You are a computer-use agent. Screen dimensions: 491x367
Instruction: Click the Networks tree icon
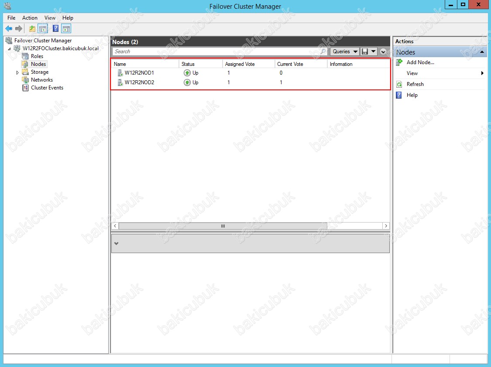[25, 80]
